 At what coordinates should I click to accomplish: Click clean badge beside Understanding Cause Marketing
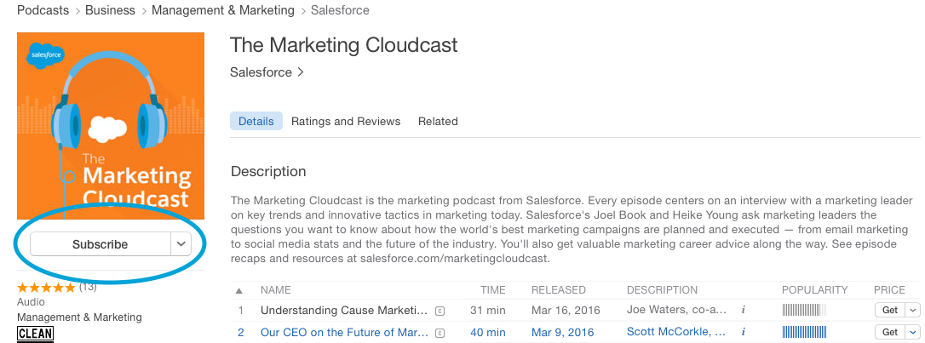[440, 311]
